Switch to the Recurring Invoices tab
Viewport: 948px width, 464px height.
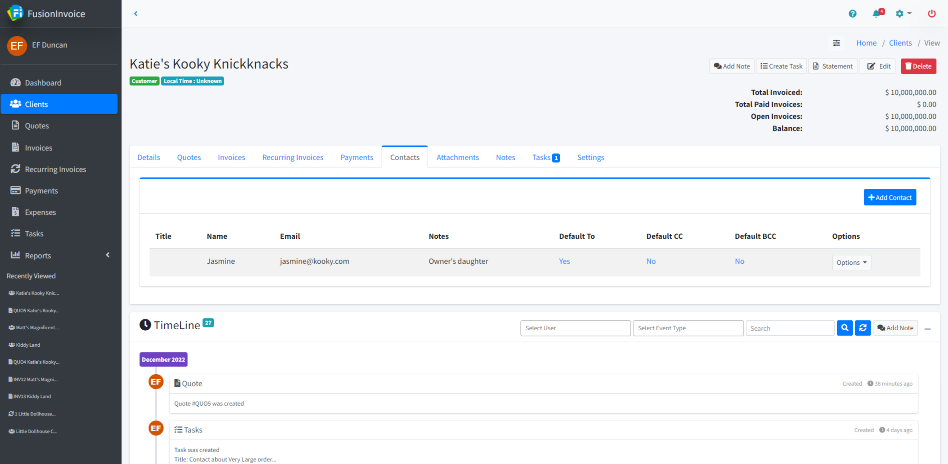[293, 157]
